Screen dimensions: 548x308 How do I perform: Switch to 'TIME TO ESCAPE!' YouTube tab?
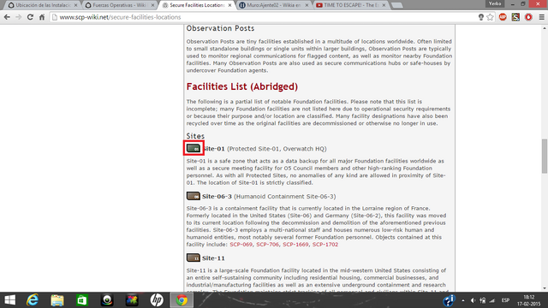tap(350, 5)
